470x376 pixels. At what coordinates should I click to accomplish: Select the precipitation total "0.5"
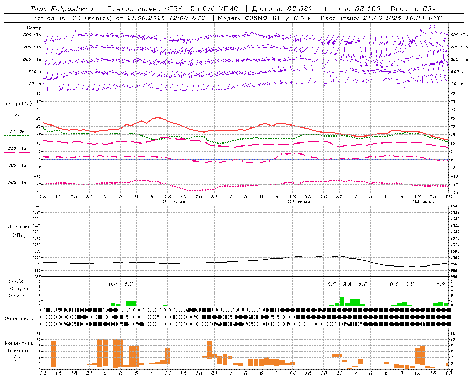pyautogui.click(x=332, y=285)
